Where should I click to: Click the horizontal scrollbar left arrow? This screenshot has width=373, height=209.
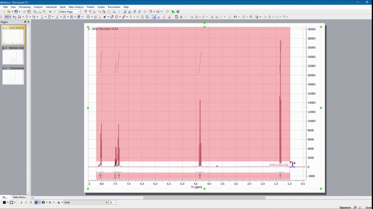click(33, 198)
